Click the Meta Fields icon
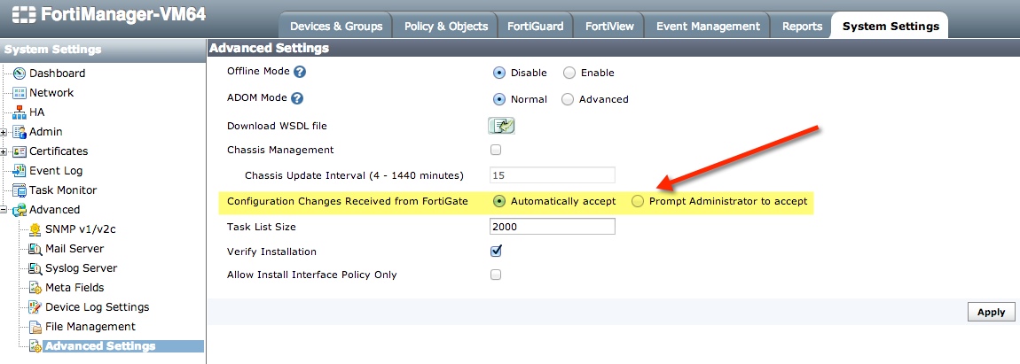The width and height of the screenshot is (1020, 364). [35, 288]
